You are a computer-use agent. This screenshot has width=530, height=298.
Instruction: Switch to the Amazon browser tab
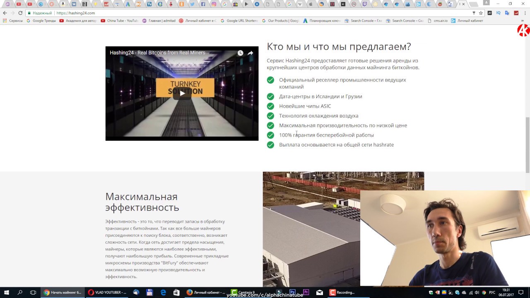(63, 4)
